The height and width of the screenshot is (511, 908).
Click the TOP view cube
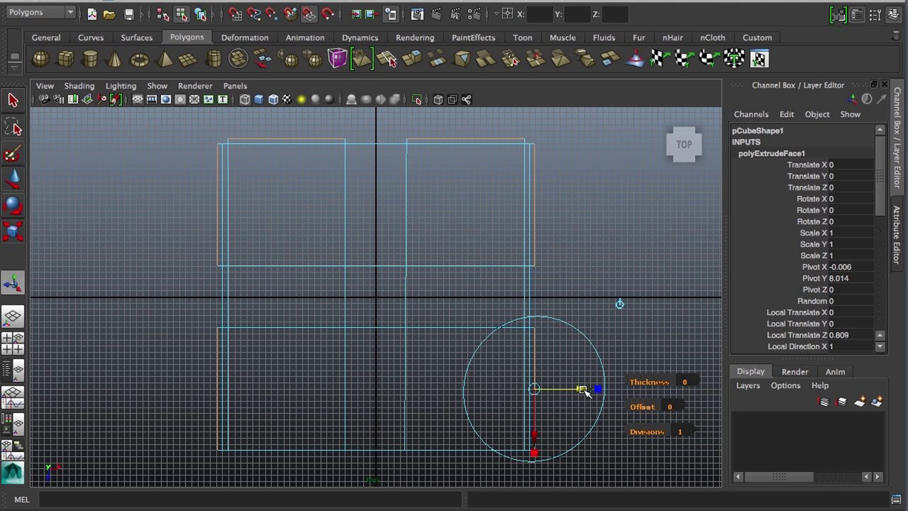click(684, 145)
